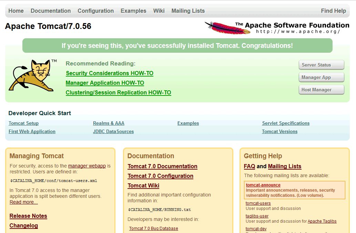Open Clustering/Session Replication HOW-TO link
The image size is (356, 233).
118,92
